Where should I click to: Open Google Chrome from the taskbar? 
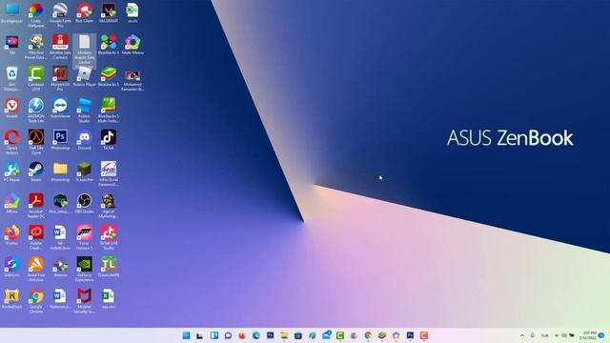pos(368,335)
